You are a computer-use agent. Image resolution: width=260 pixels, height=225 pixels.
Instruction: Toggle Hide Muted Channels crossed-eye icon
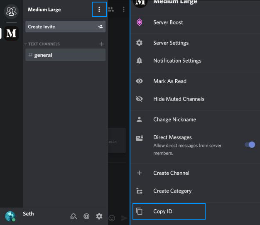139,99
